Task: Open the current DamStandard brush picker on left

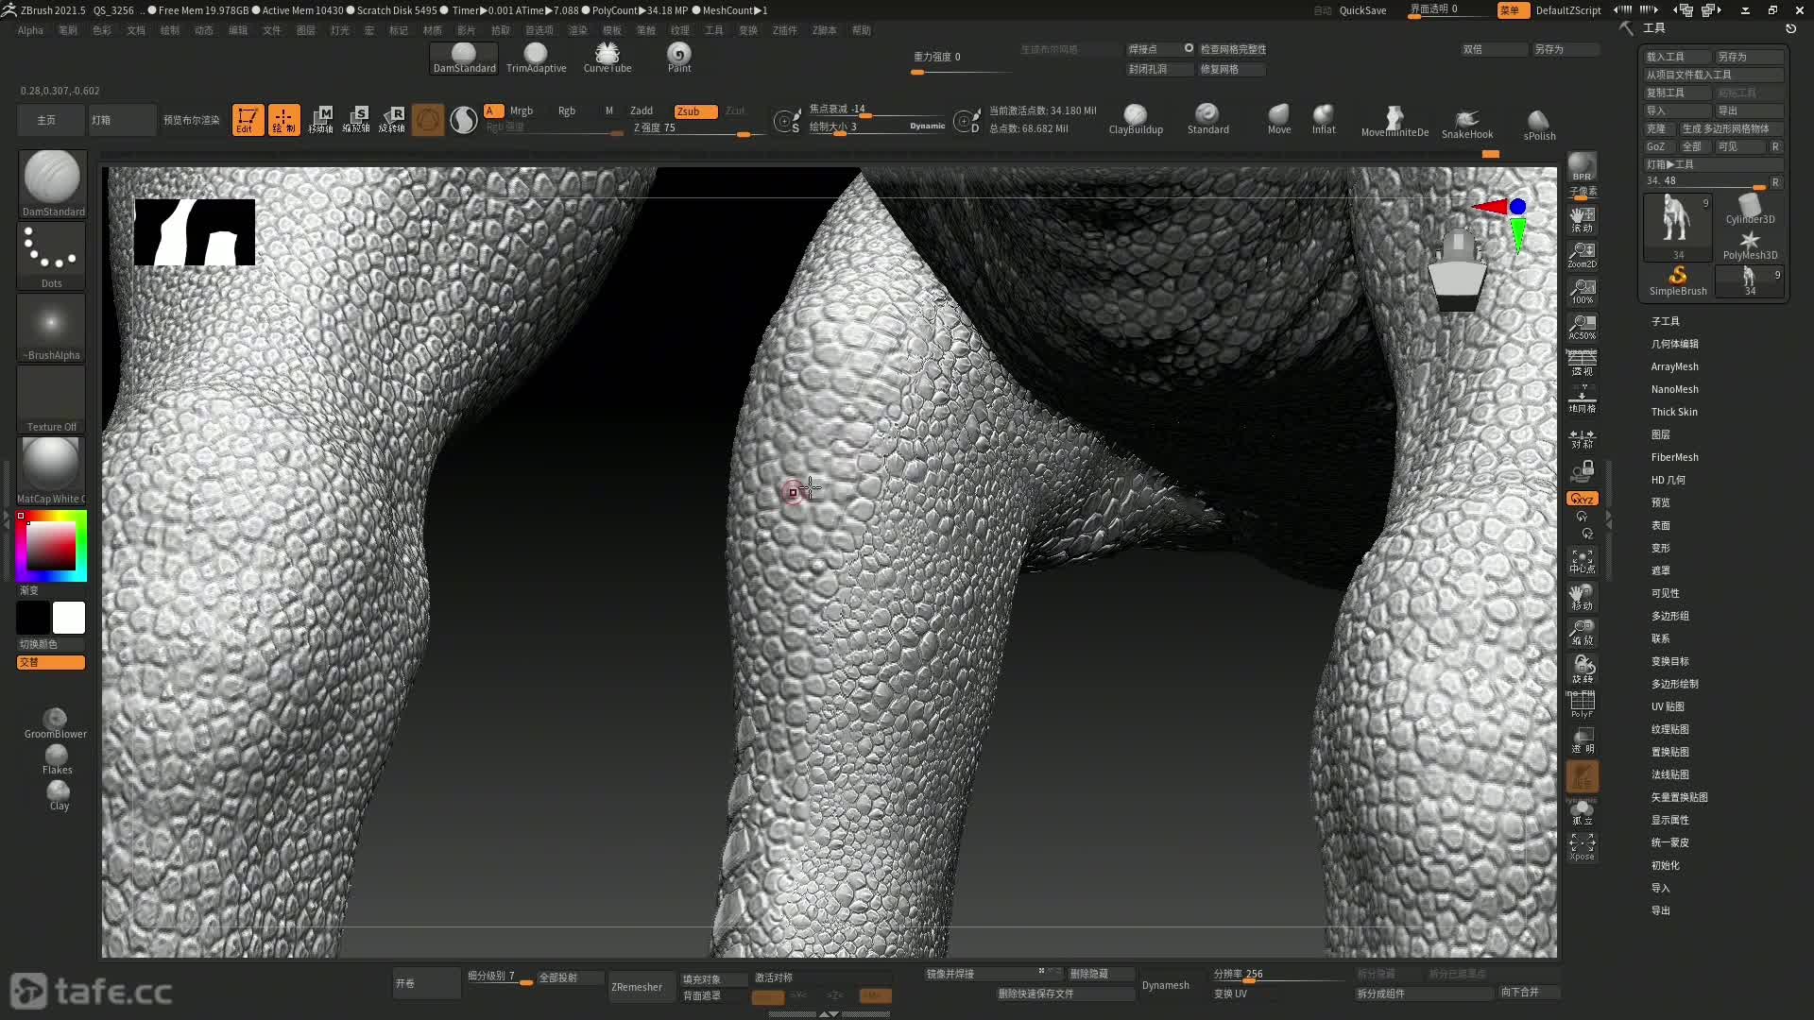Action: pos(51,184)
